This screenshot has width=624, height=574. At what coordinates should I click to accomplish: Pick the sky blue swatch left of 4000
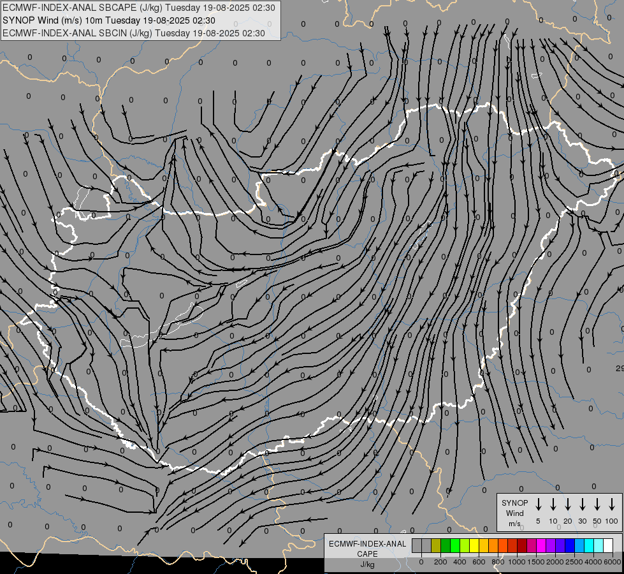[580, 546]
